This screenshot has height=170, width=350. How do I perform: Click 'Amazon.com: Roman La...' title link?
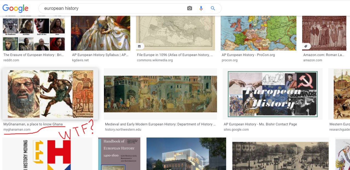coord(323,55)
